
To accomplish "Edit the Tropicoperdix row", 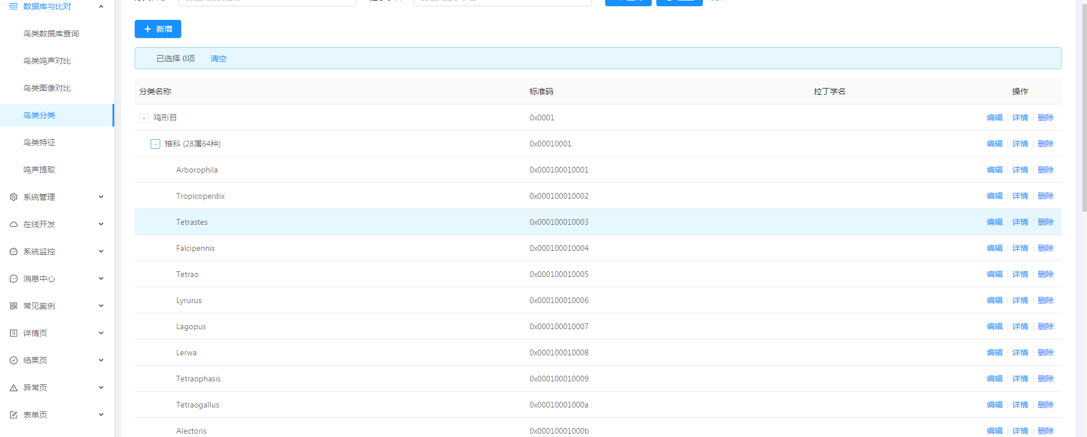I will point(994,196).
